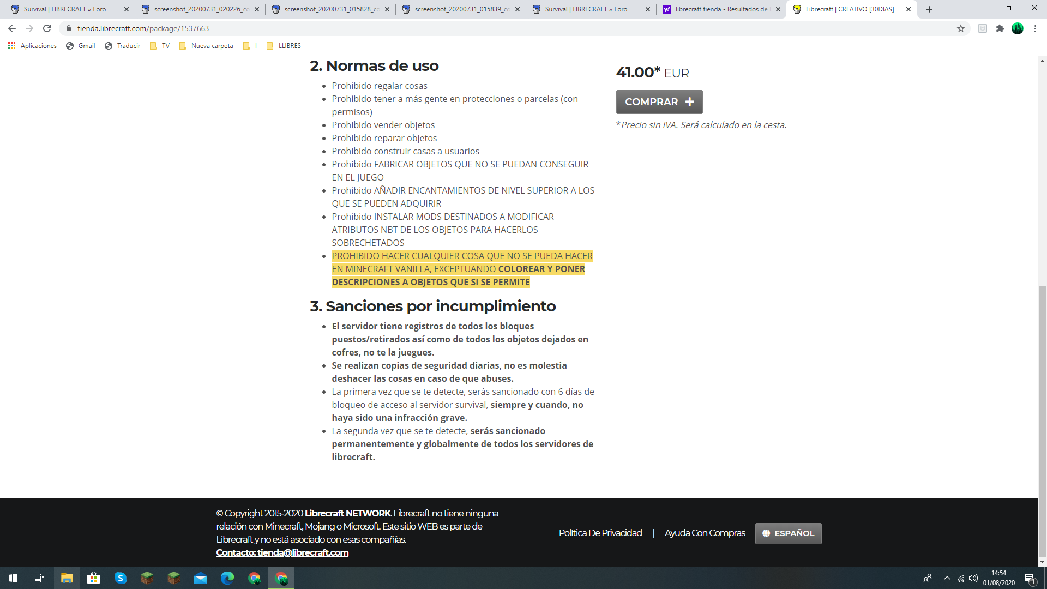This screenshot has height=589, width=1047.
Task: Open the Gmail bookmark
Action: point(80,46)
